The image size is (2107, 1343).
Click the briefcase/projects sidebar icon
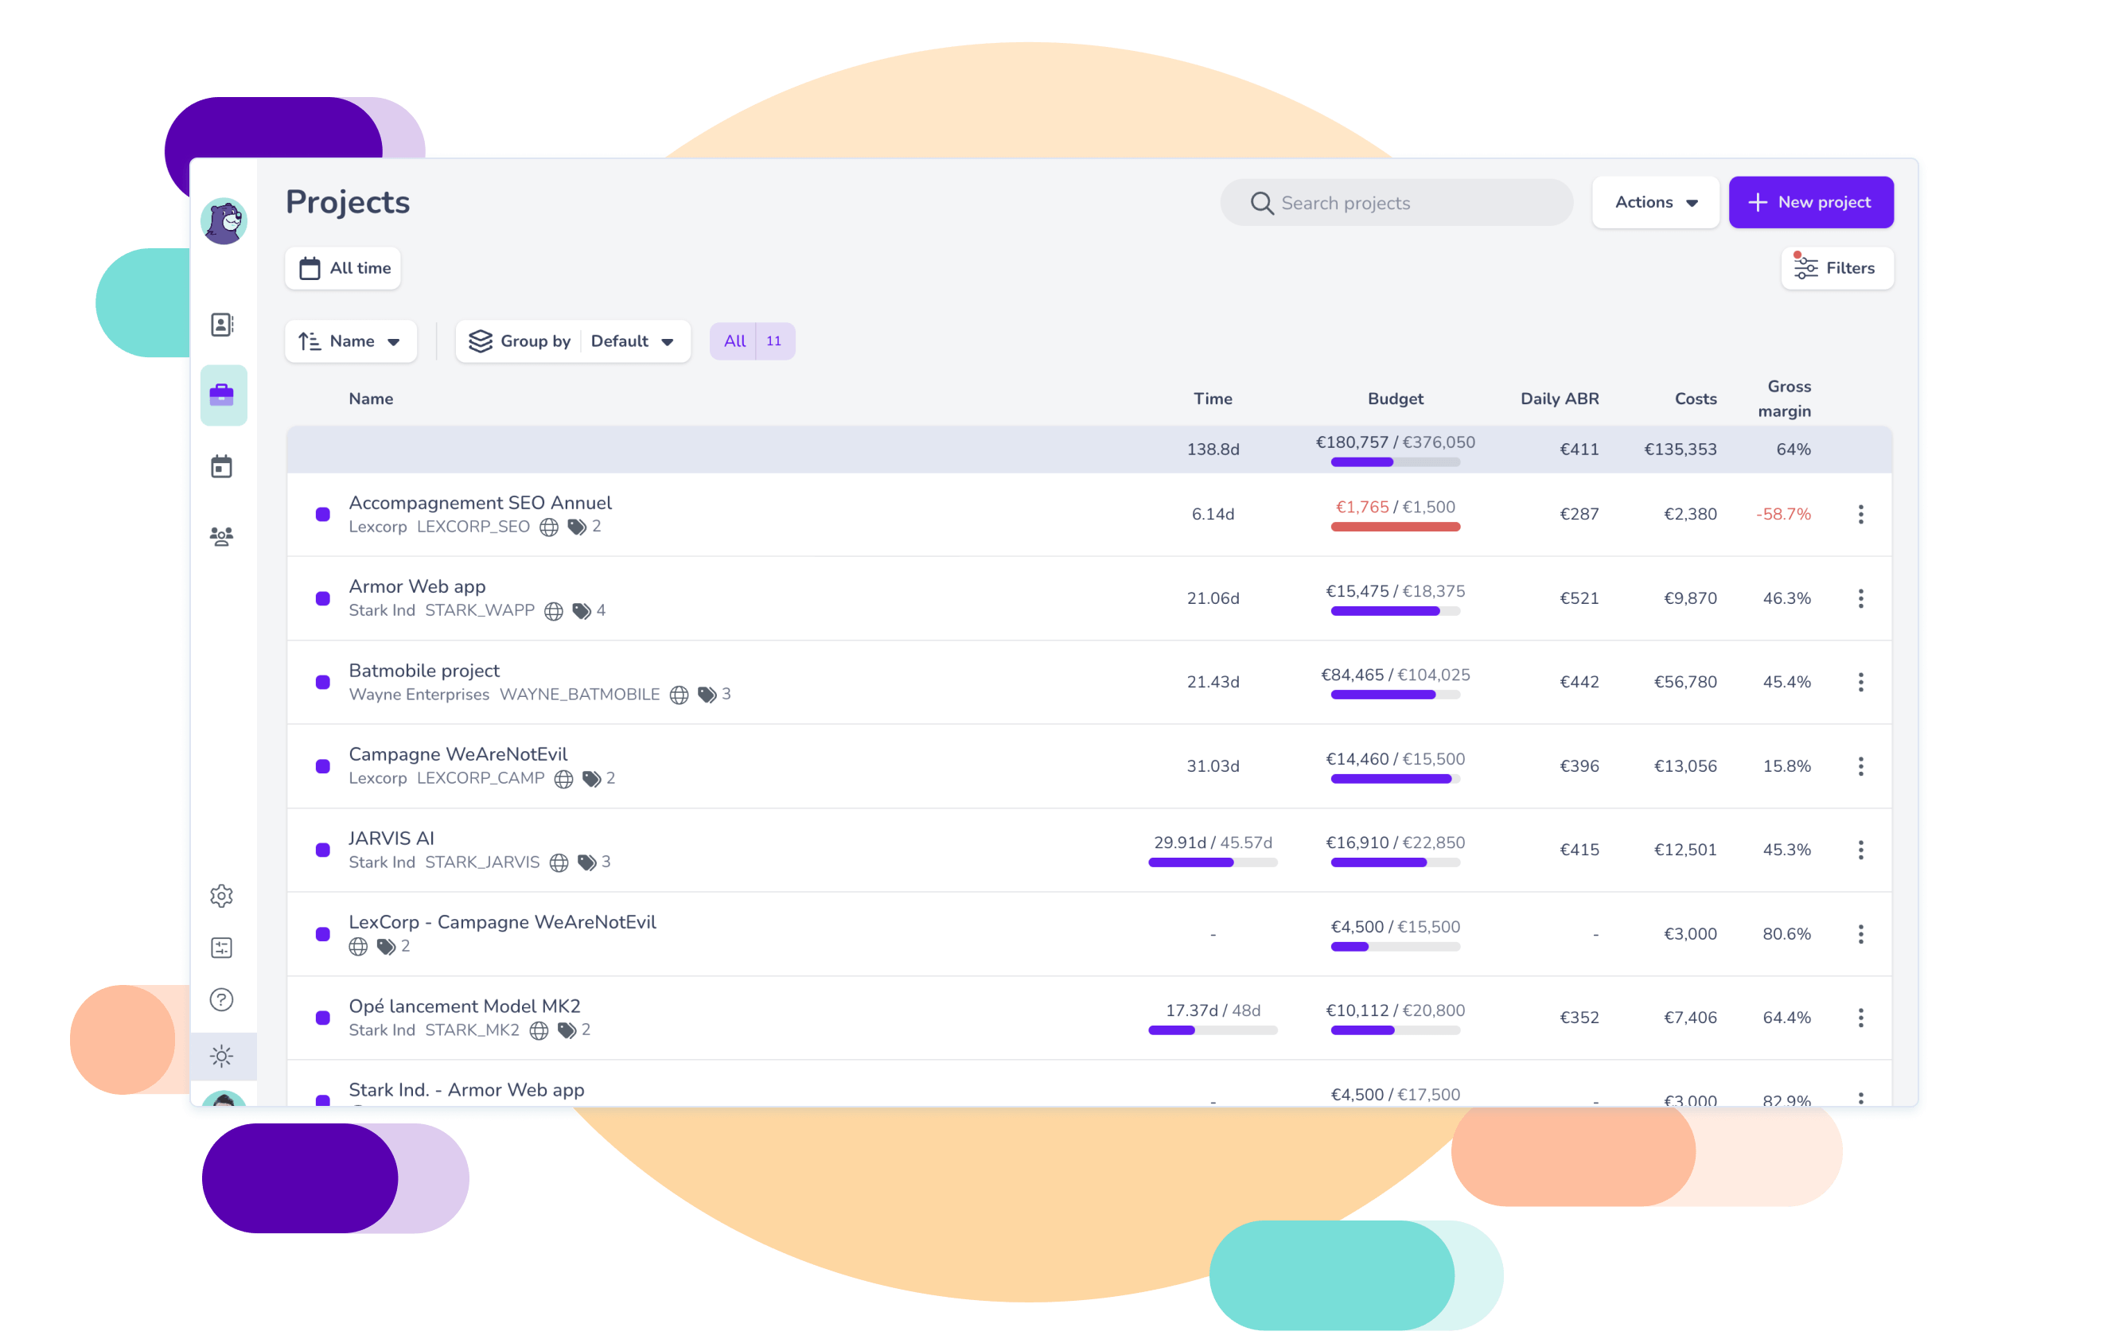point(223,395)
